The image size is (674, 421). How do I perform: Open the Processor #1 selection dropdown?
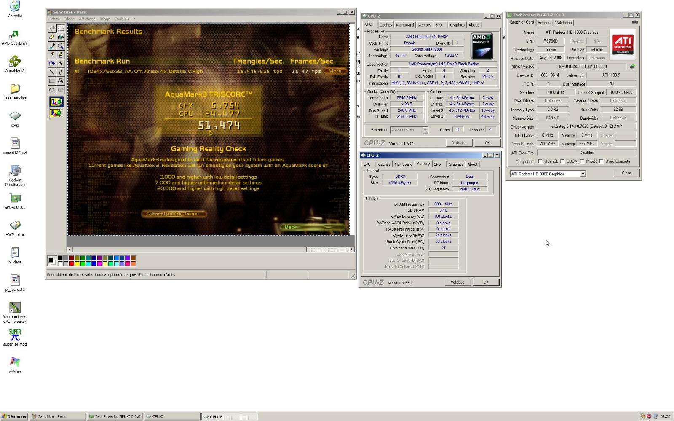click(x=425, y=130)
